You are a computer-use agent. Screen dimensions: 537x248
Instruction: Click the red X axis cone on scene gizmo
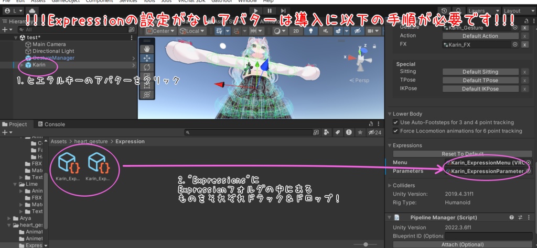coord(352,58)
